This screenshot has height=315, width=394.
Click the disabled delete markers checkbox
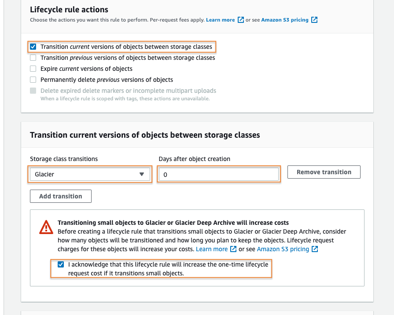(x=33, y=91)
